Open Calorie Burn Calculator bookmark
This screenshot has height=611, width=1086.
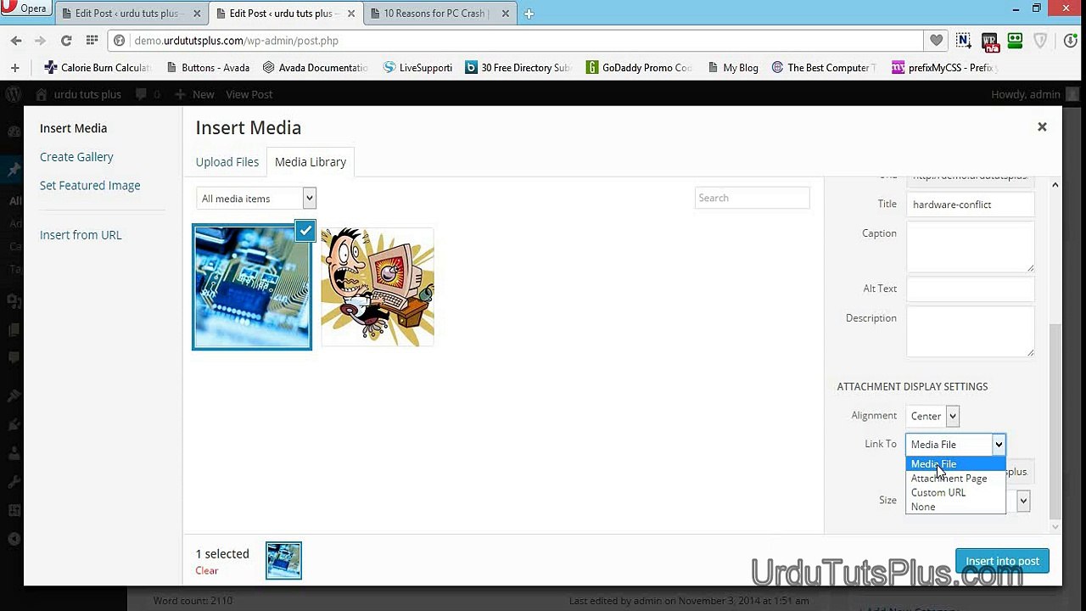pyautogui.click(x=98, y=67)
